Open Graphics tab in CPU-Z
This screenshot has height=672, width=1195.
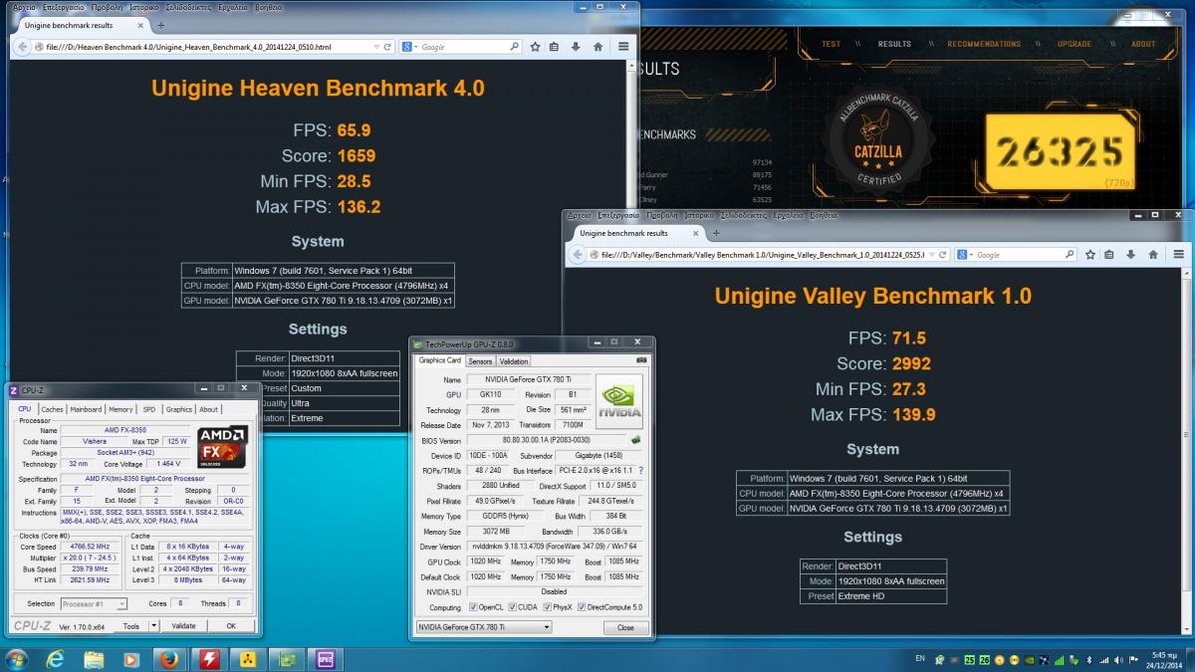click(x=179, y=409)
